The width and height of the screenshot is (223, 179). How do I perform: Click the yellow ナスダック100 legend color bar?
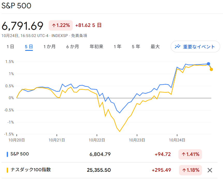click(7, 170)
